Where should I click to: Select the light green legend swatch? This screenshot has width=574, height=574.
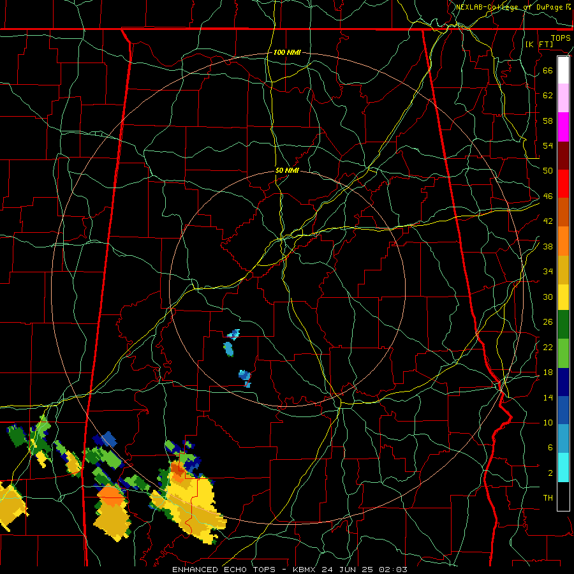[x=563, y=353]
